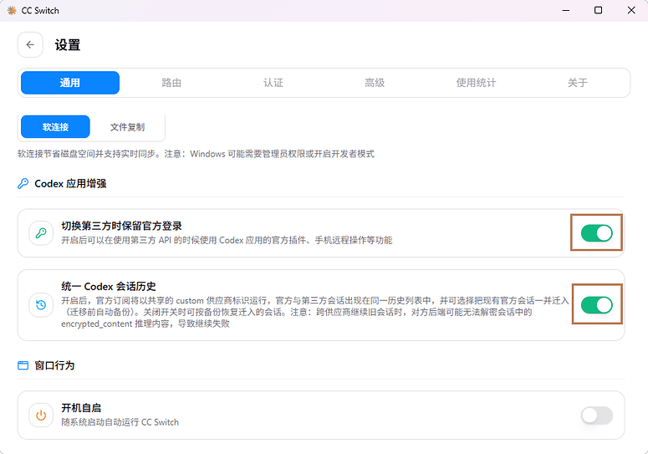Click the key icon beside Codex 应用增强
Image resolution: width=648 pixels, height=454 pixels.
tap(23, 183)
